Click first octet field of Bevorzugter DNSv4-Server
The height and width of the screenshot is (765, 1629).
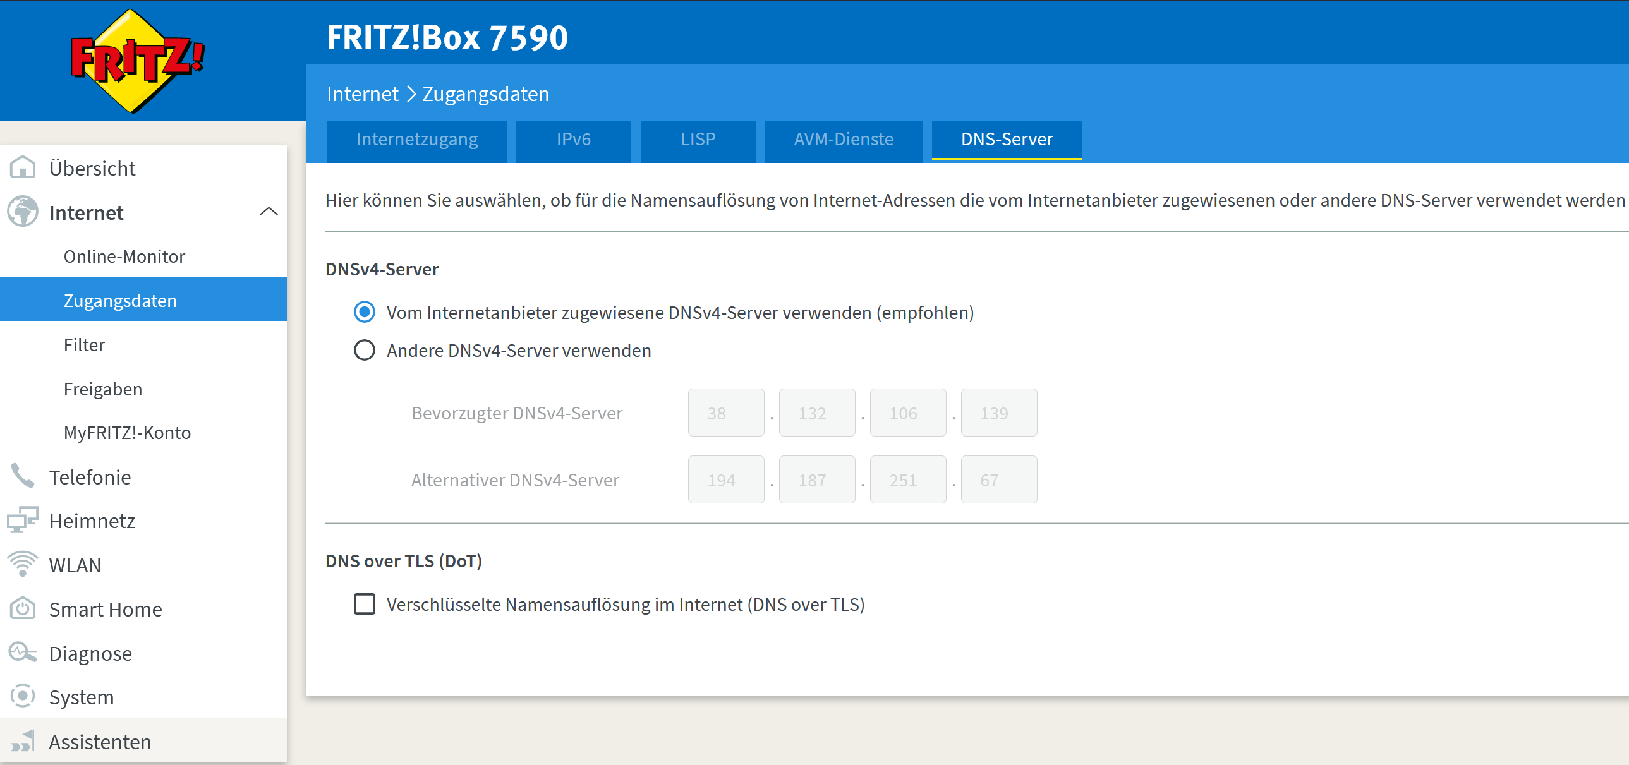(x=725, y=413)
